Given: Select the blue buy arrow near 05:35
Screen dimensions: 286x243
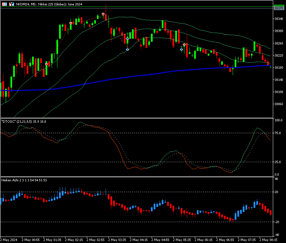Looking at the screenshot, I should 181,49.
